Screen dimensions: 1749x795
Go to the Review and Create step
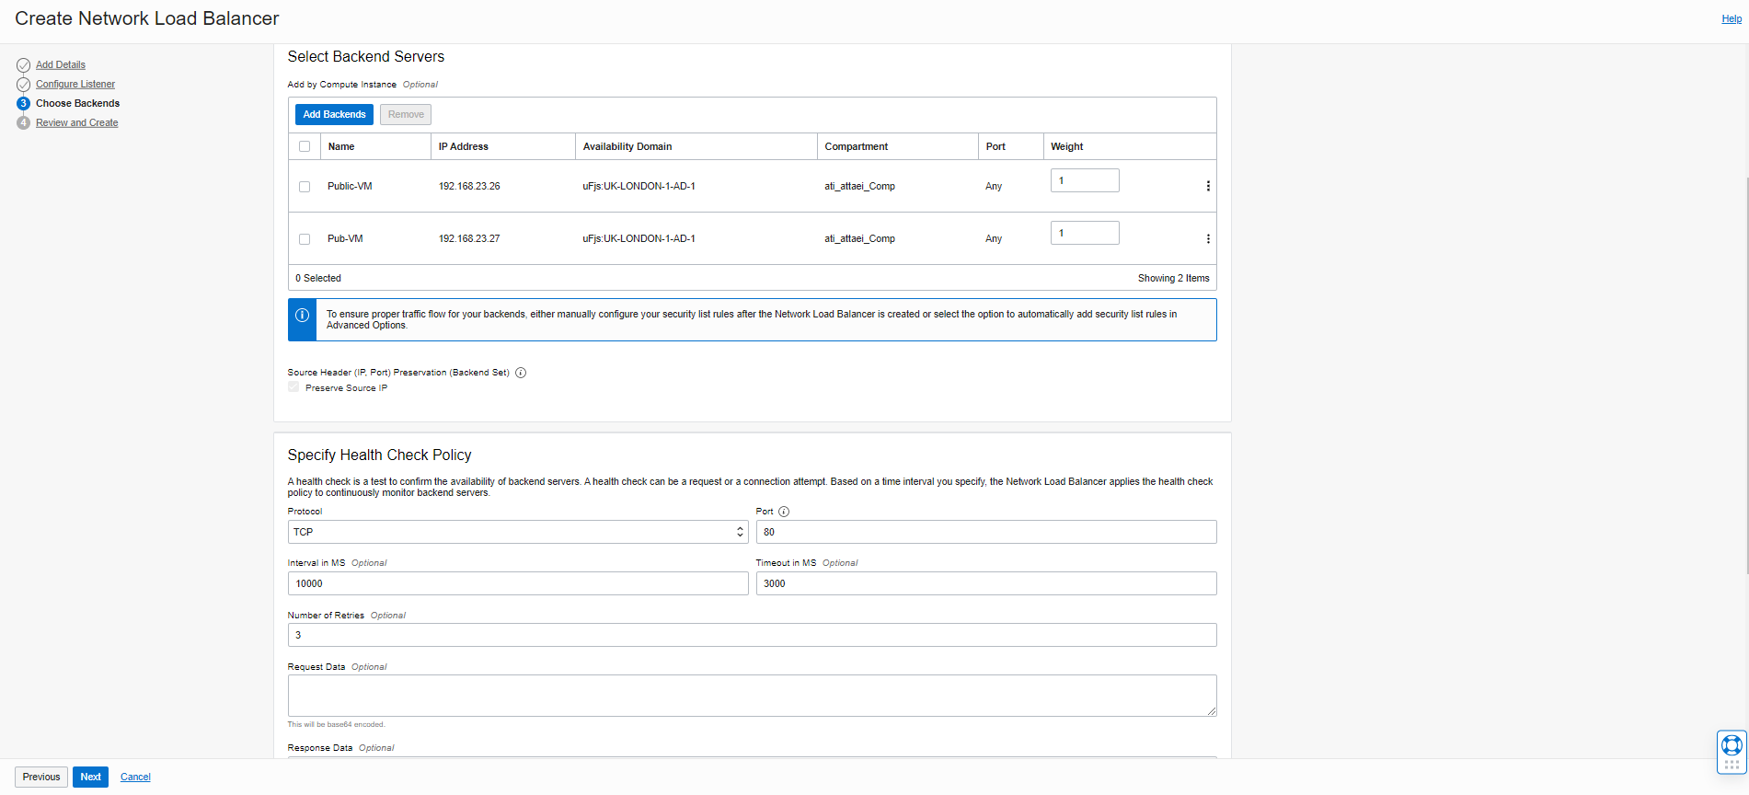coord(77,123)
